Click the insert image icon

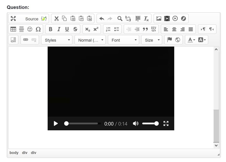point(159,18)
